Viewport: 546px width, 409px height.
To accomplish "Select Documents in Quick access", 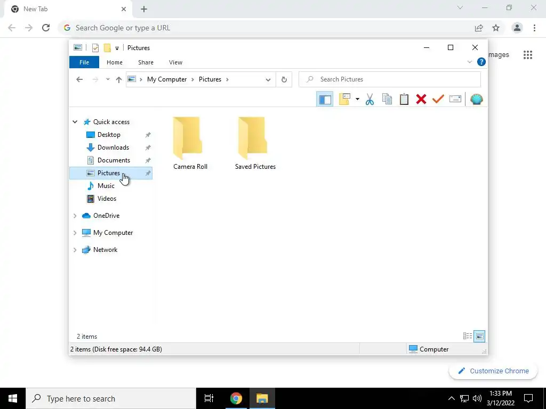I will click(x=114, y=160).
